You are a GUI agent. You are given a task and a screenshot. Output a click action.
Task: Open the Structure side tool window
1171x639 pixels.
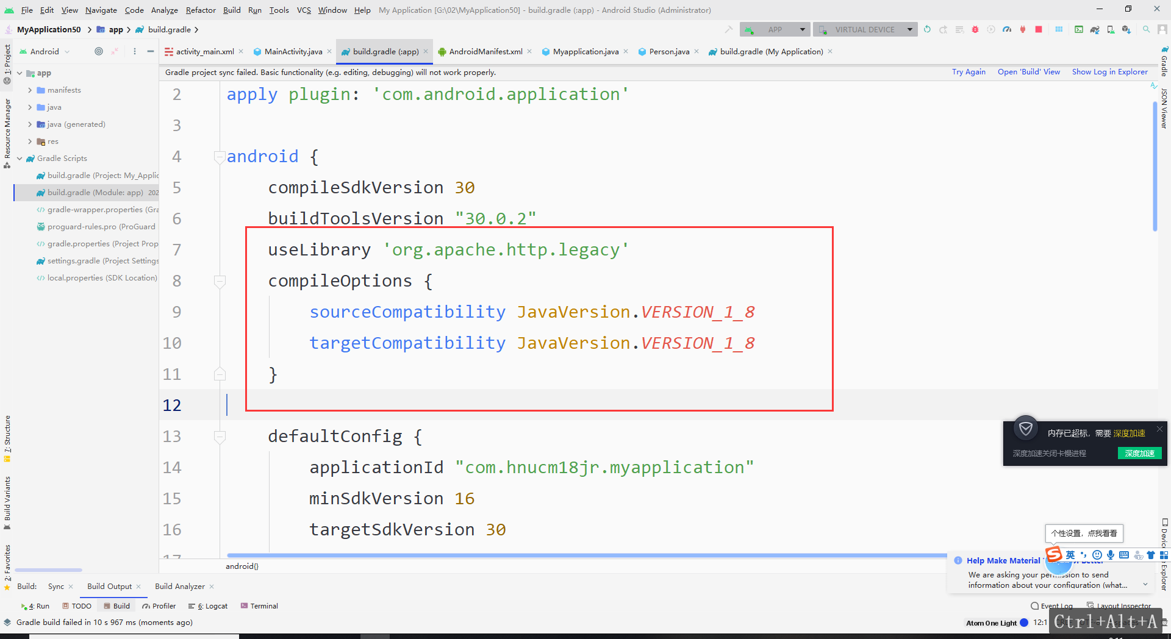tap(7, 438)
